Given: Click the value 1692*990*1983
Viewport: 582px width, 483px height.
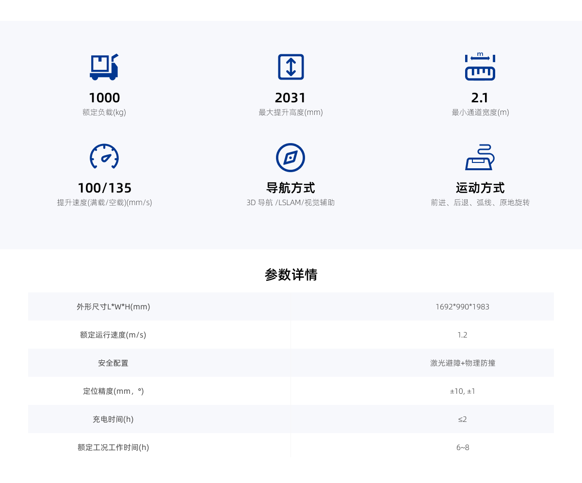Looking at the screenshot, I should tap(462, 306).
